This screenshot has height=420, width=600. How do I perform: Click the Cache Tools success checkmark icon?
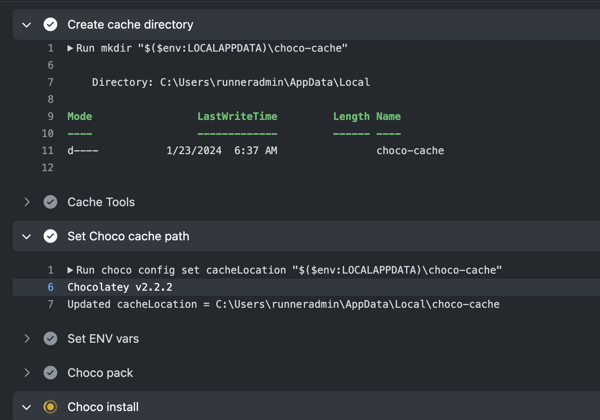click(50, 202)
